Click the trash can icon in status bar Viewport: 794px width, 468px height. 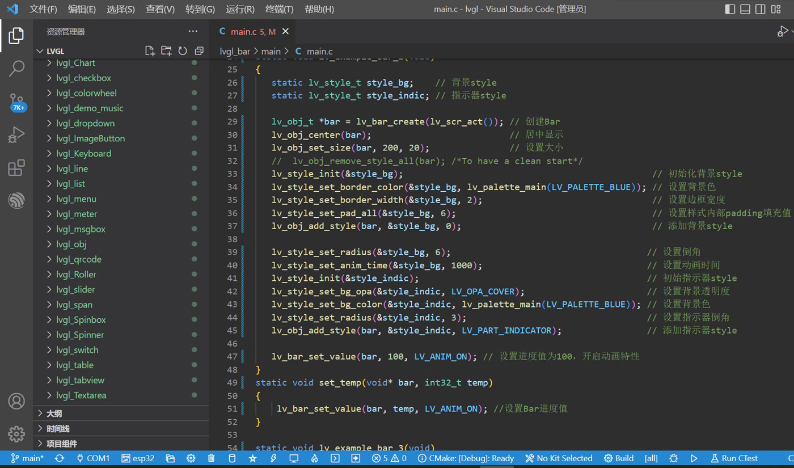coord(212,458)
